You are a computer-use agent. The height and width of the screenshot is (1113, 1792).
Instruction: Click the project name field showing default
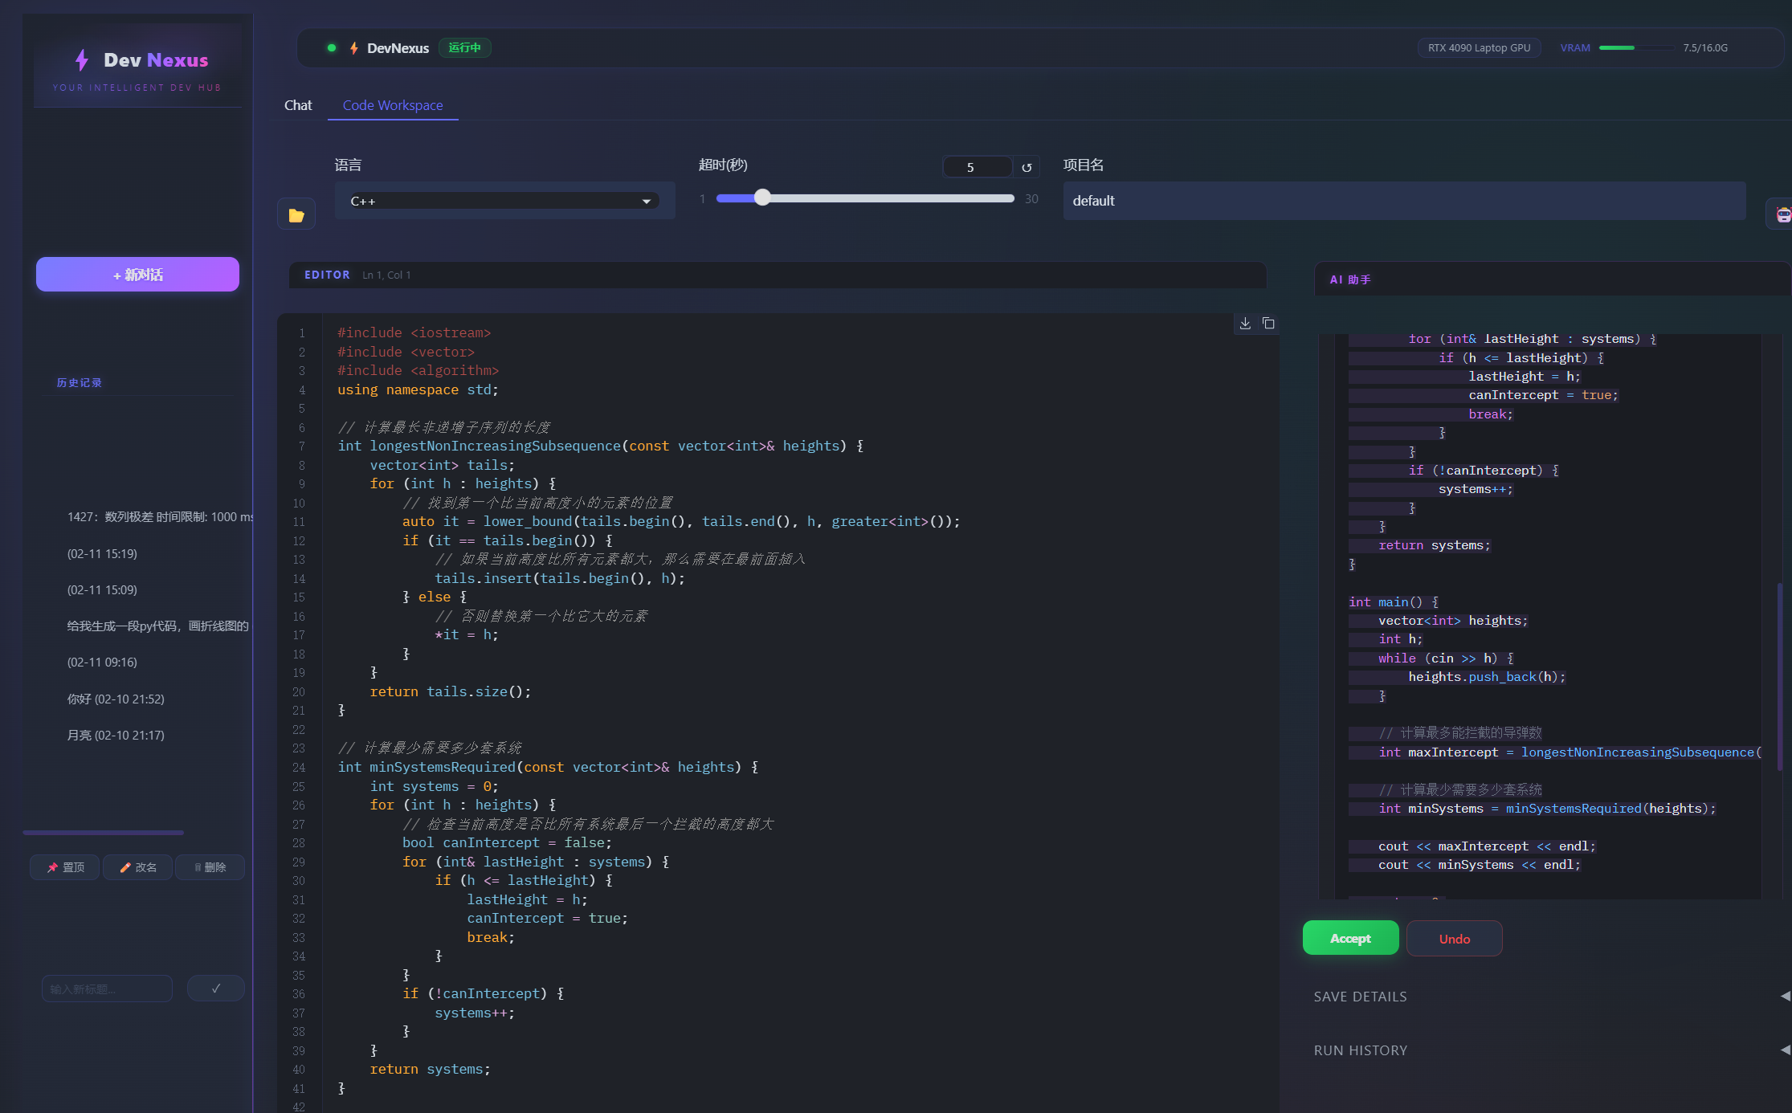1404,201
